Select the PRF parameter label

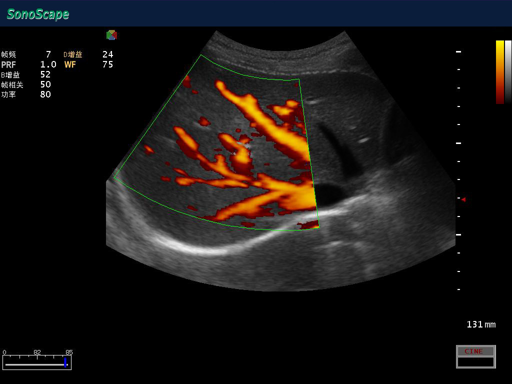tap(8, 64)
